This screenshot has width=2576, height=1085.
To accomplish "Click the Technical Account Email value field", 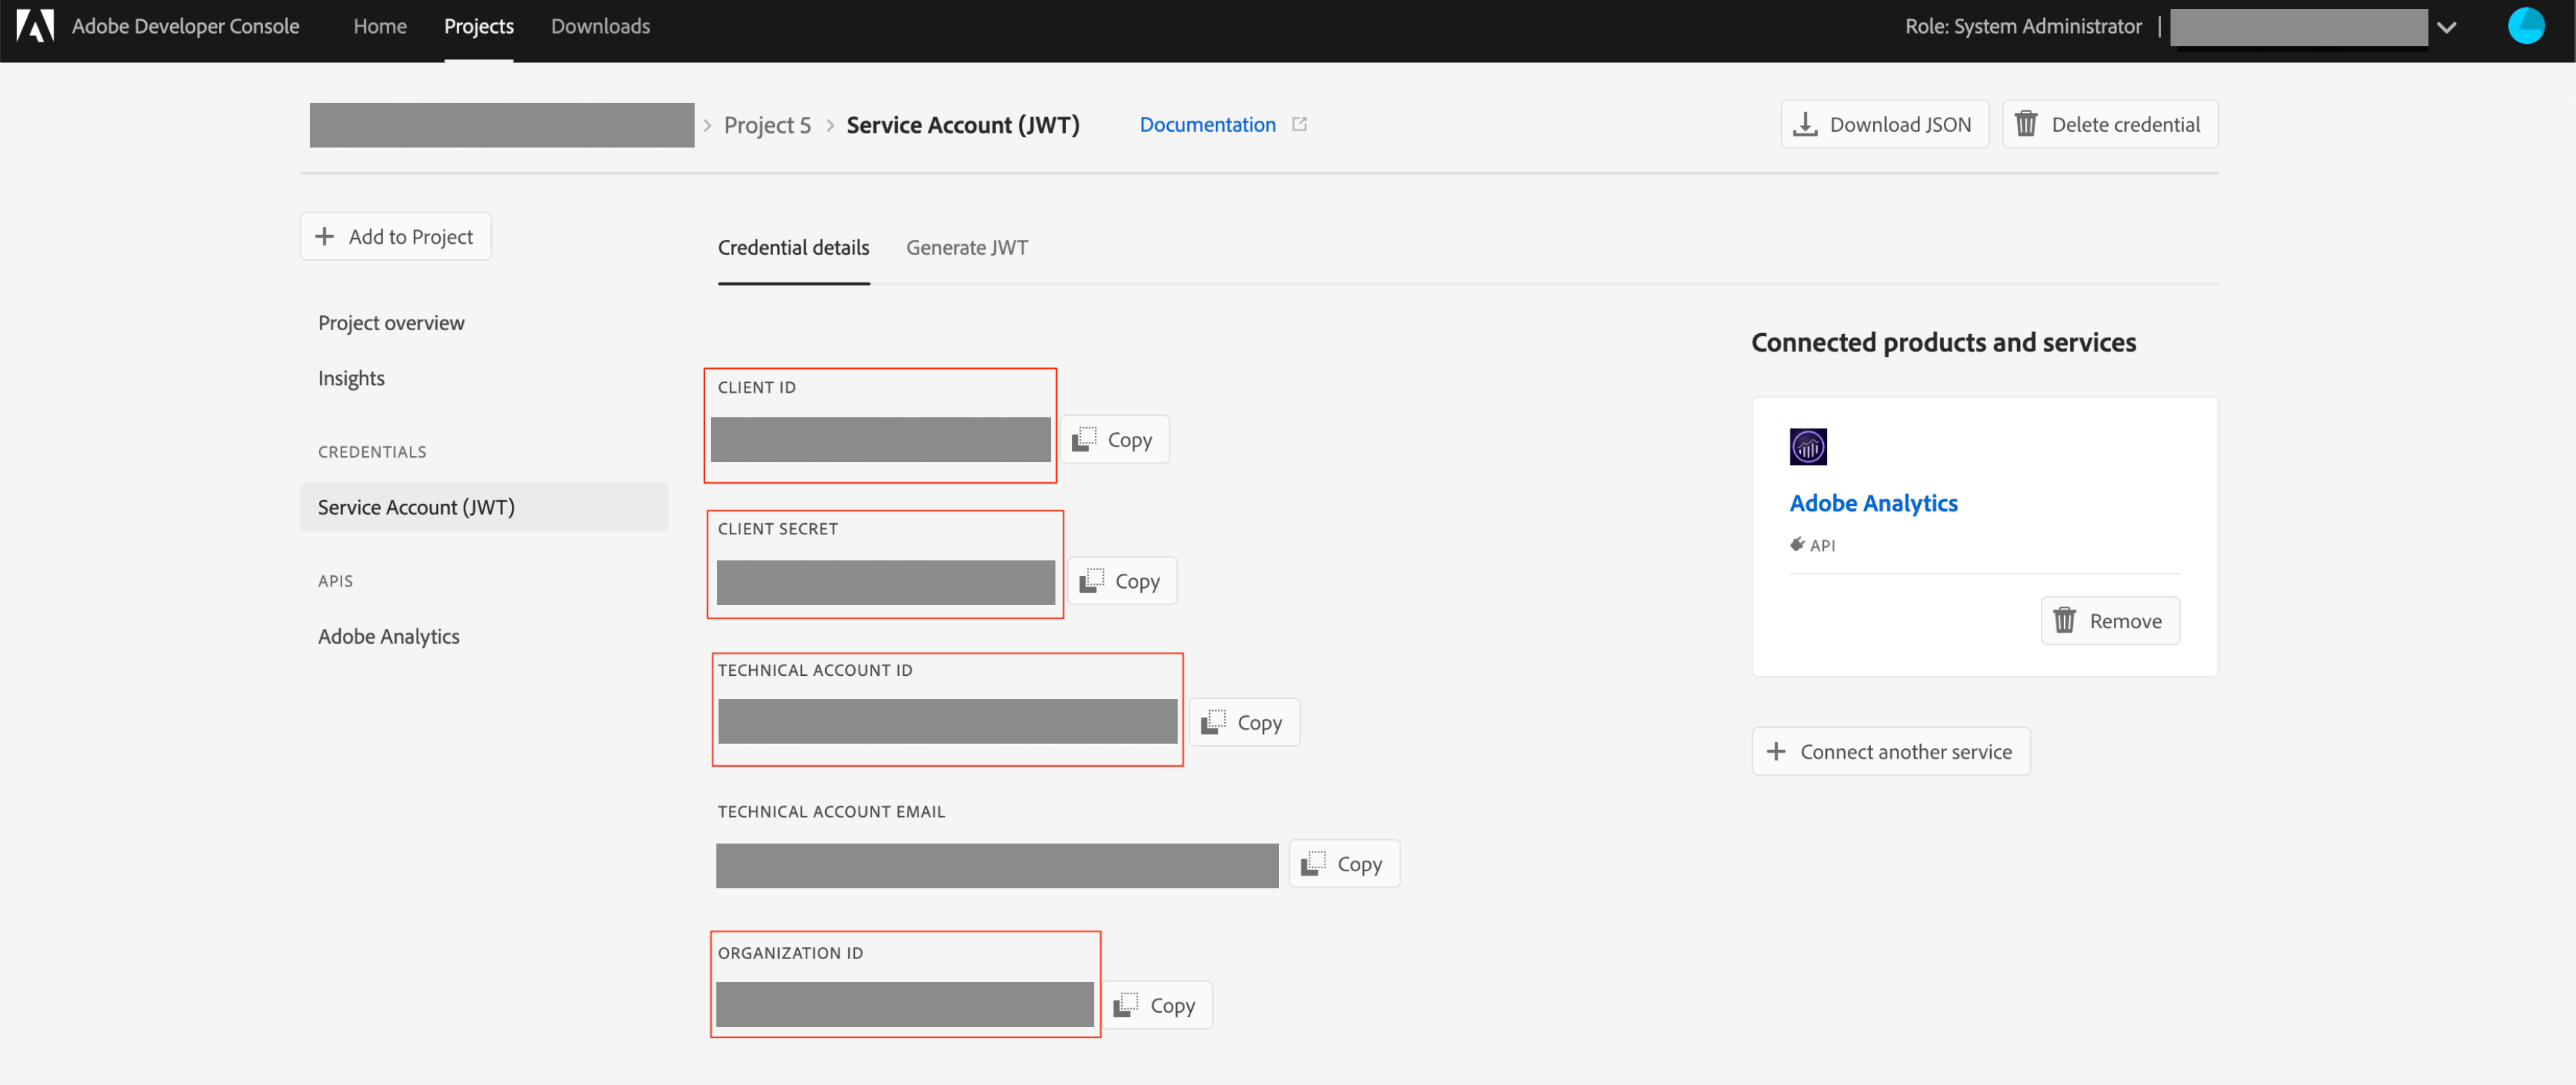I will 997,865.
